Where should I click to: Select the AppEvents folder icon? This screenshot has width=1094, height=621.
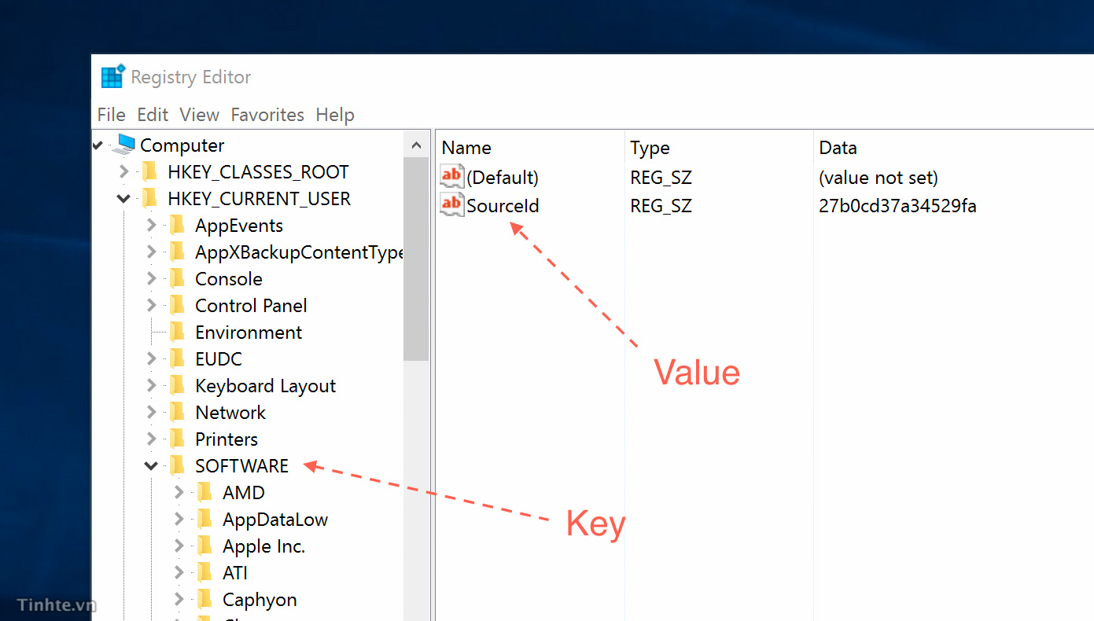(177, 226)
